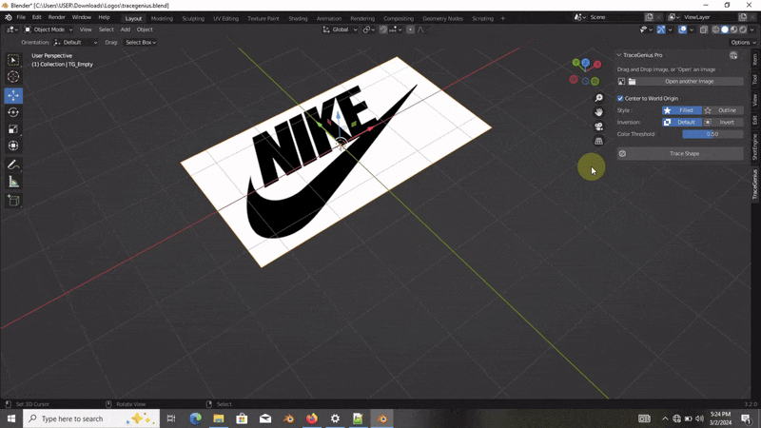
Task: Set Inversion to Invert
Action: pyautogui.click(x=723, y=123)
